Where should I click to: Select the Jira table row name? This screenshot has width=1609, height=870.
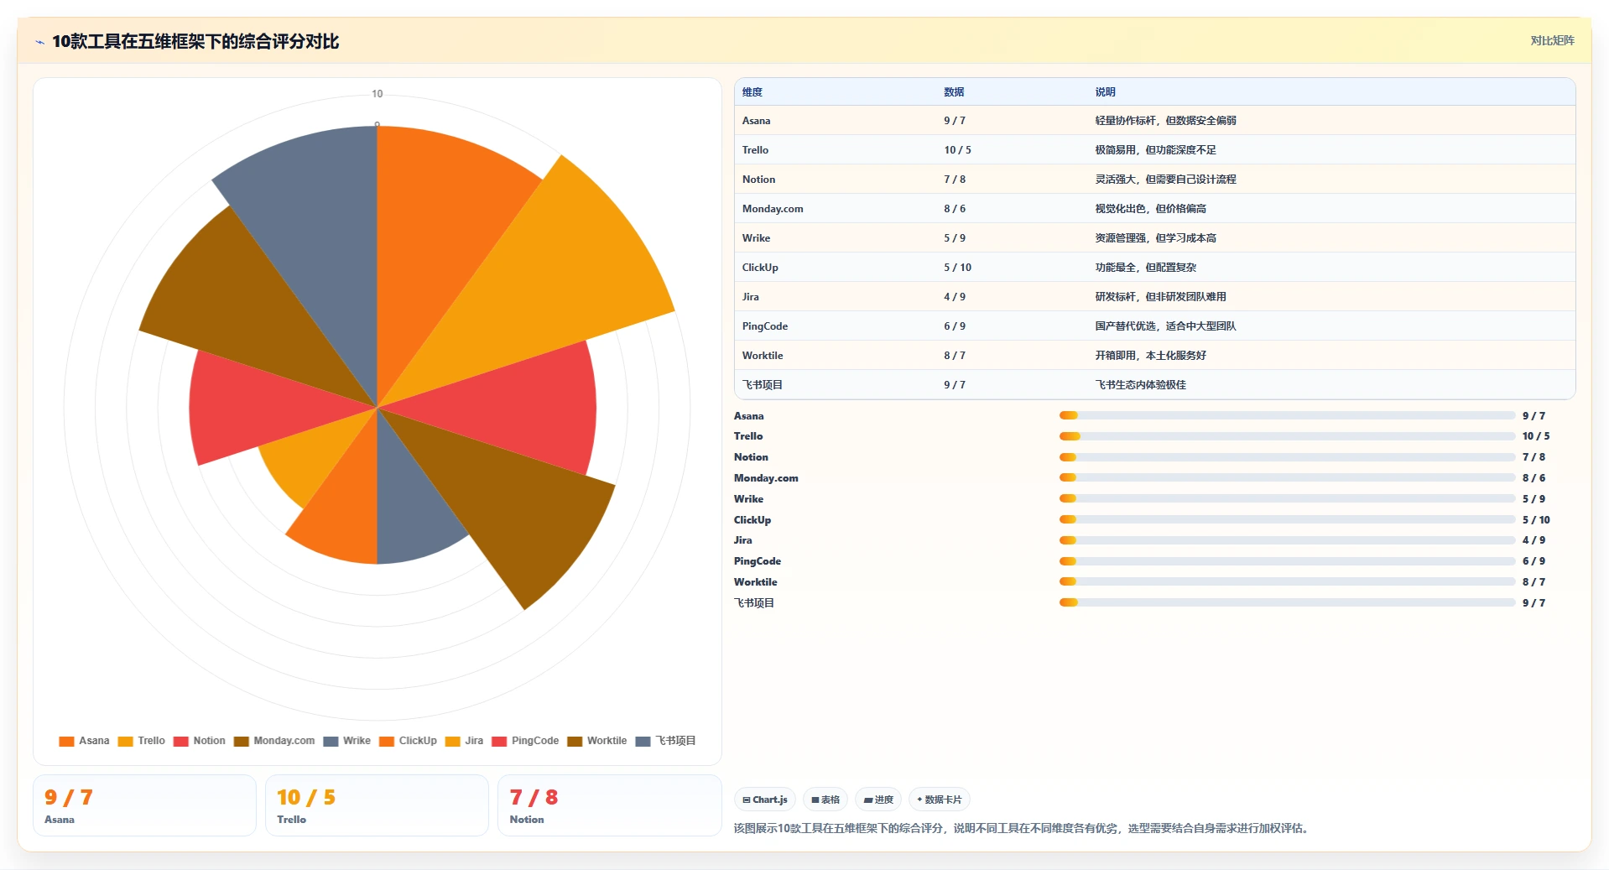pyautogui.click(x=750, y=297)
